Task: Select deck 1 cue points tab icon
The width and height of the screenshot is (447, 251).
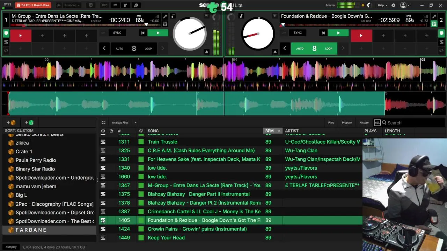Action: (6, 33)
